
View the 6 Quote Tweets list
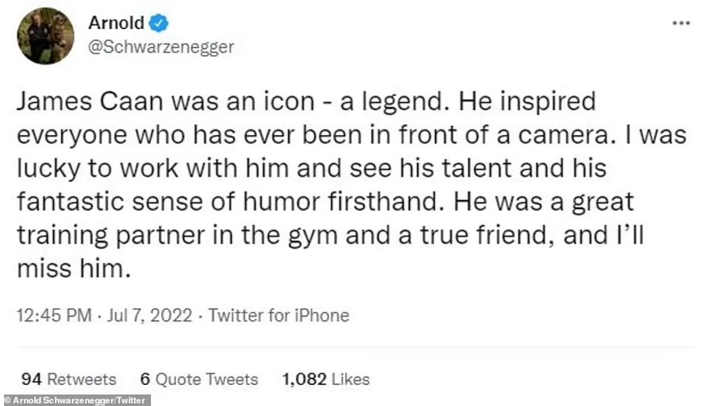point(199,380)
